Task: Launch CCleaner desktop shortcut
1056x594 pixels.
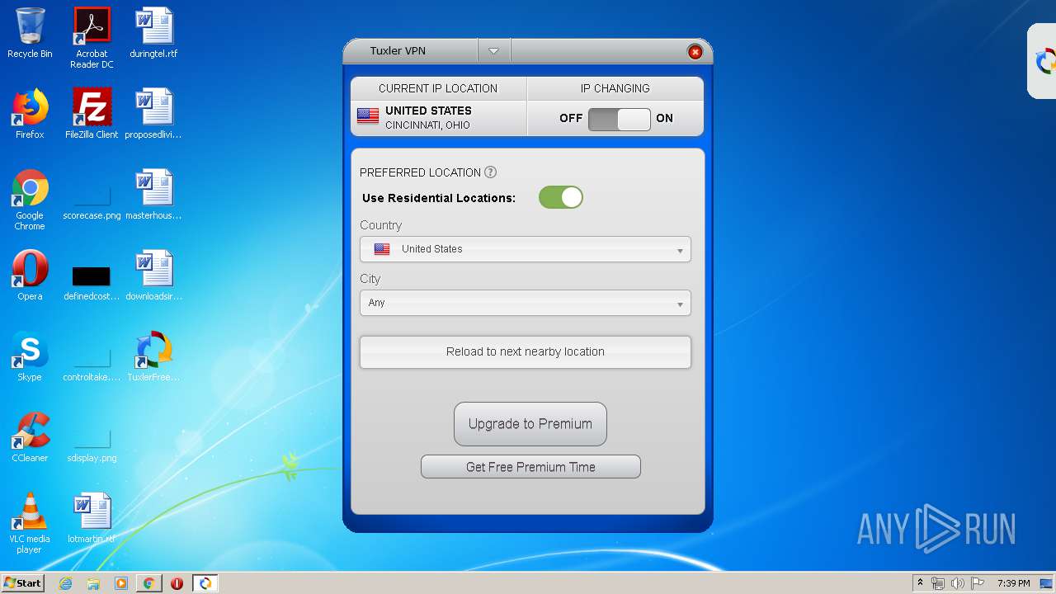Action: pyautogui.click(x=30, y=437)
